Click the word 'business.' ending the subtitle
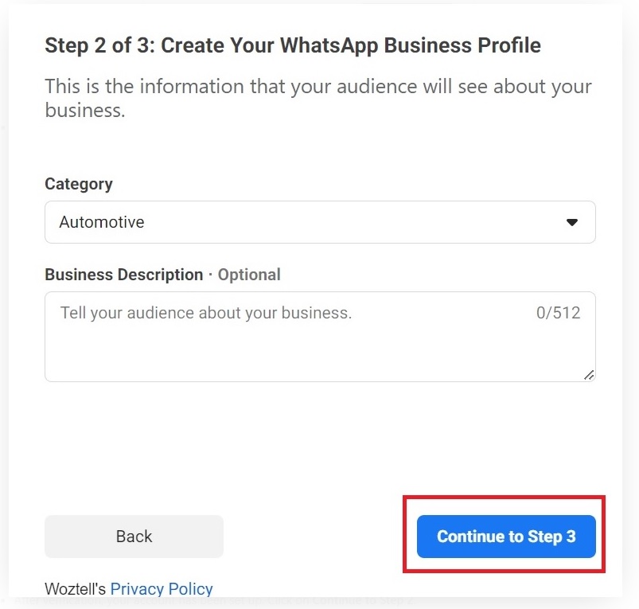 point(84,110)
